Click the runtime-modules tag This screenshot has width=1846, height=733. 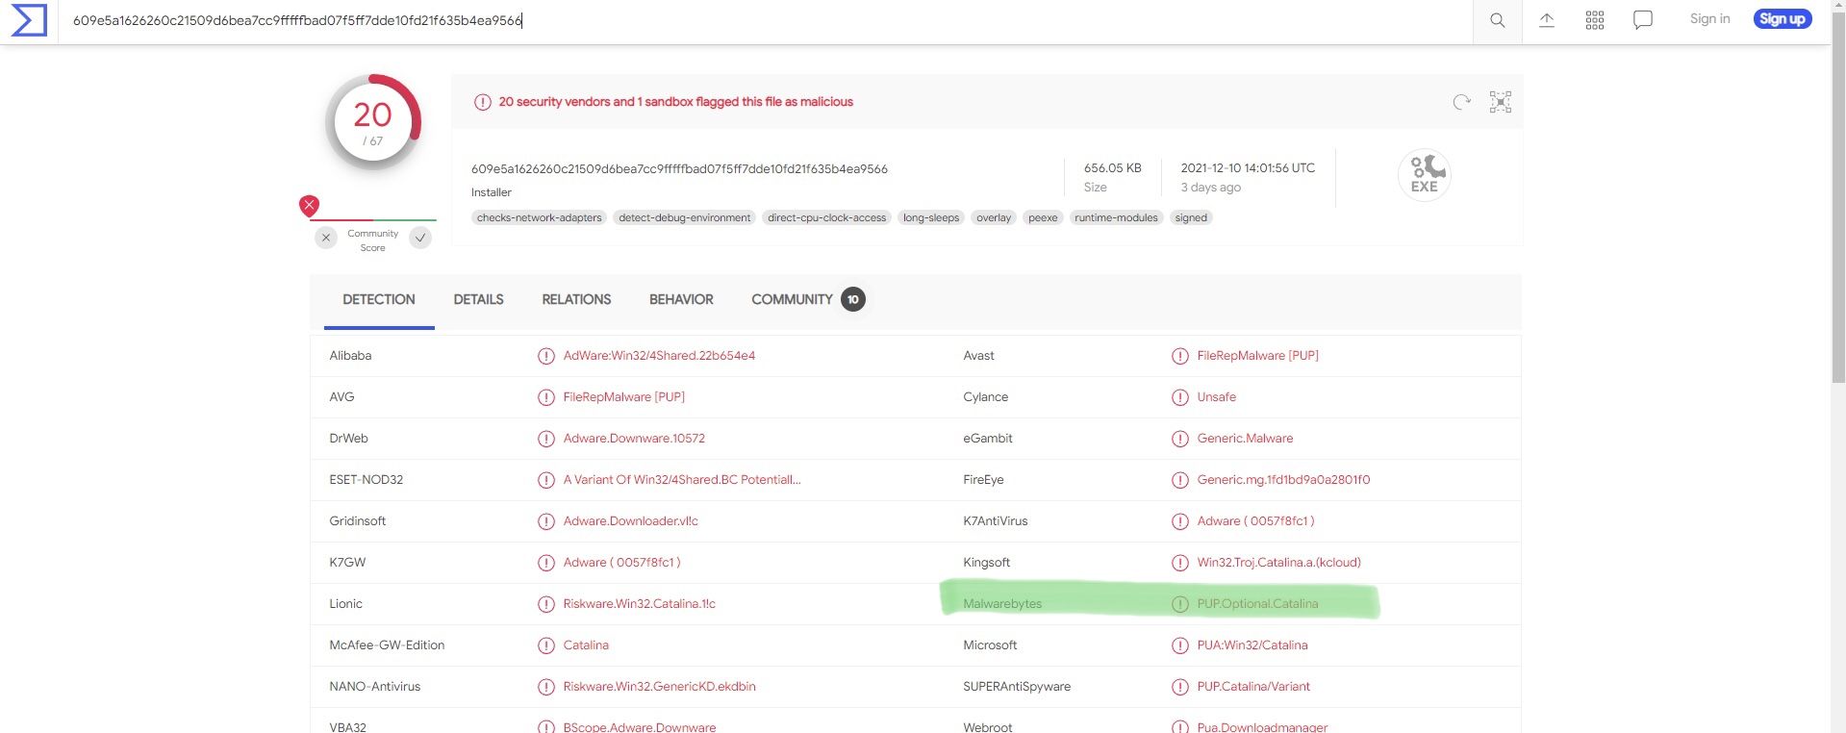click(1116, 217)
